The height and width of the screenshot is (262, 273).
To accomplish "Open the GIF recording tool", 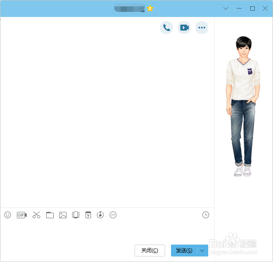I will coord(22,215).
